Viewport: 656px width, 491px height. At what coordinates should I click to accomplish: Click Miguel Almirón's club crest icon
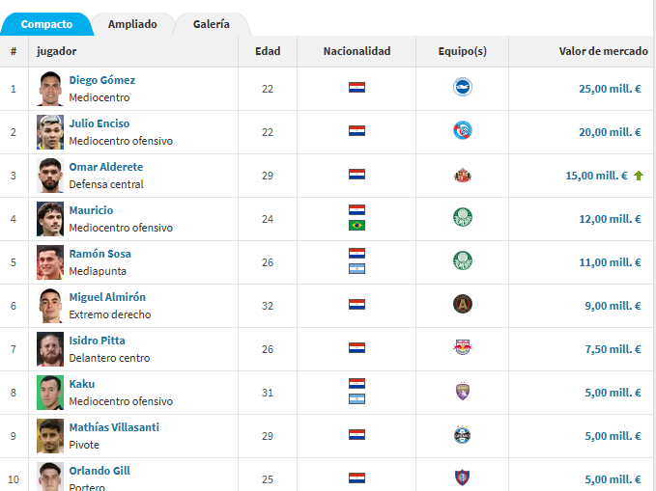462,305
